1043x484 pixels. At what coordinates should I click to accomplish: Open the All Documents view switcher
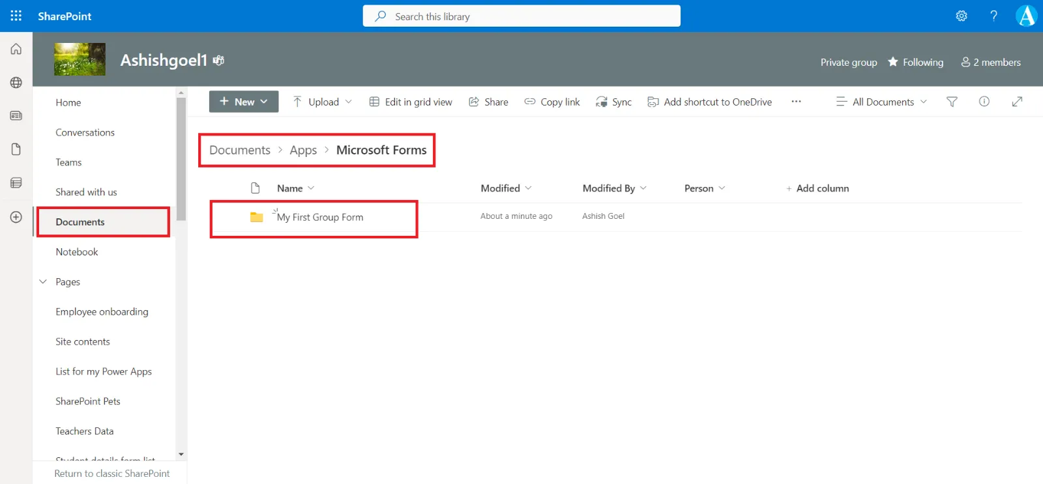(882, 102)
